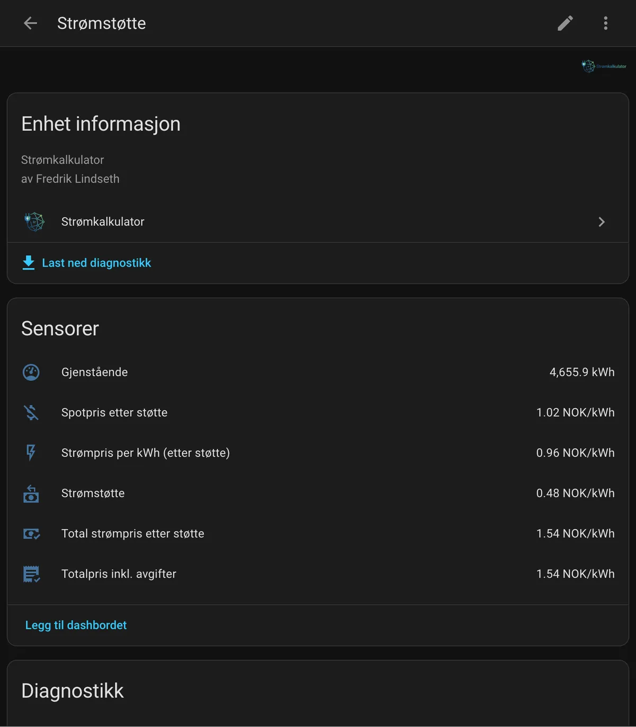The width and height of the screenshot is (636, 727).
Task: Click Legg til dashbordet button
Action: pyautogui.click(x=76, y=625)
